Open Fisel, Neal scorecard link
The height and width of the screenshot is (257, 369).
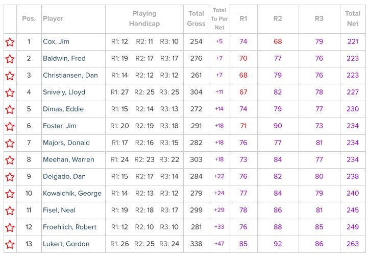tap(59, 210)
